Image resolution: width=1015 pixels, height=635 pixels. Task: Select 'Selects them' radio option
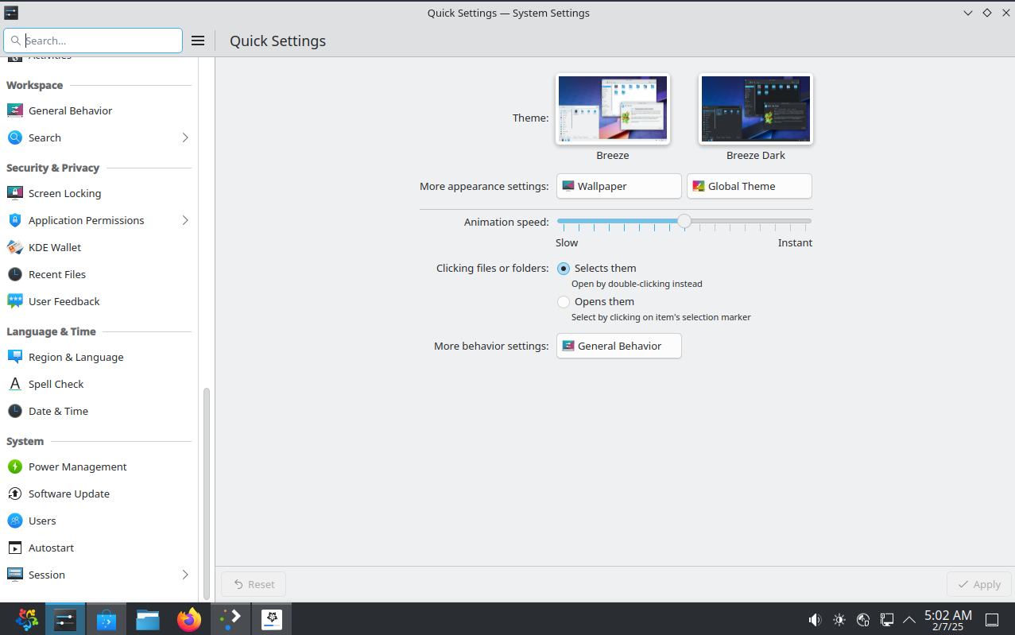pos(564,269)
